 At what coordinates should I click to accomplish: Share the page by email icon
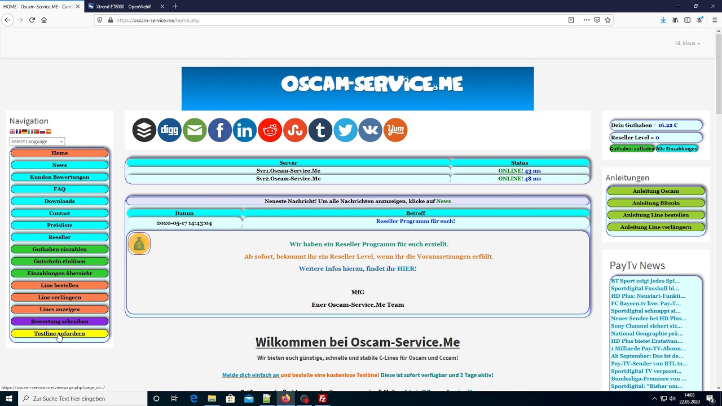coord(195,130)
